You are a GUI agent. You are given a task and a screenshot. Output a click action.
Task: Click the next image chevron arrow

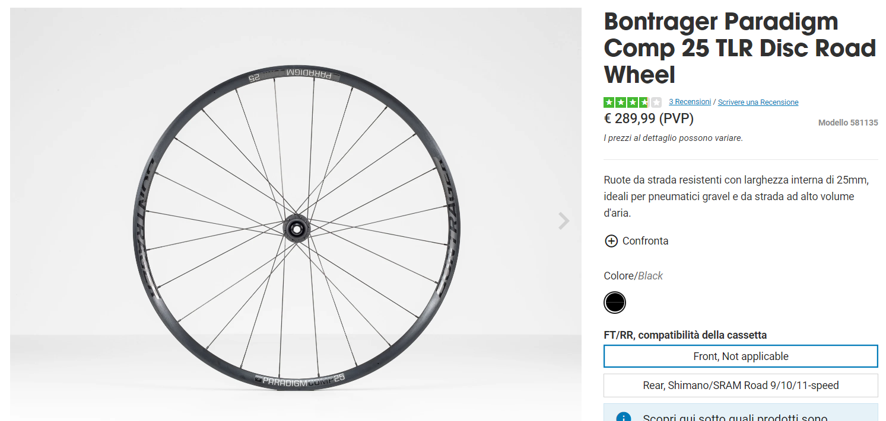click(x=563, y=221)
